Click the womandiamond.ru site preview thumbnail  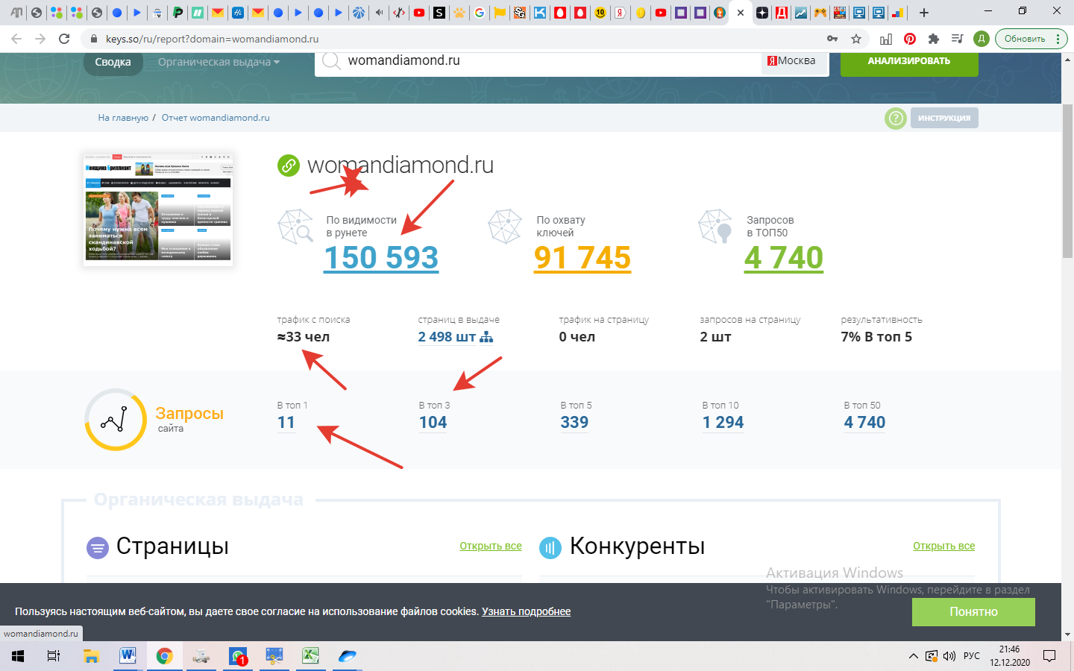click(158, 210)
